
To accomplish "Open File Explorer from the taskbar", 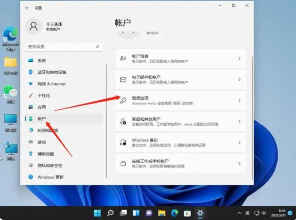I will coord(162,213).
